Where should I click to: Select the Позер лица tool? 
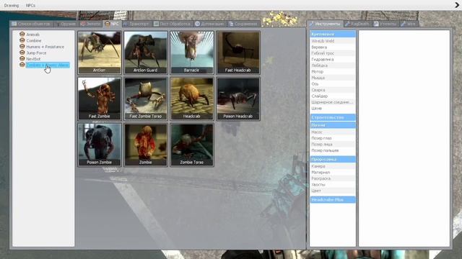pyautogui.click(x=333, y=145)
